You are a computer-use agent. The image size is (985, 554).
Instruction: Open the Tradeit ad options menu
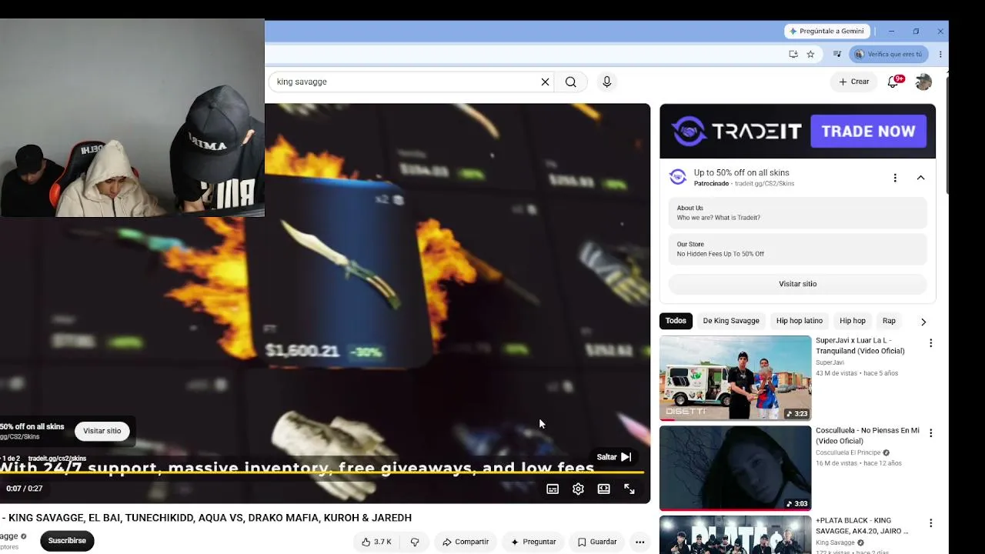[895, 178]
